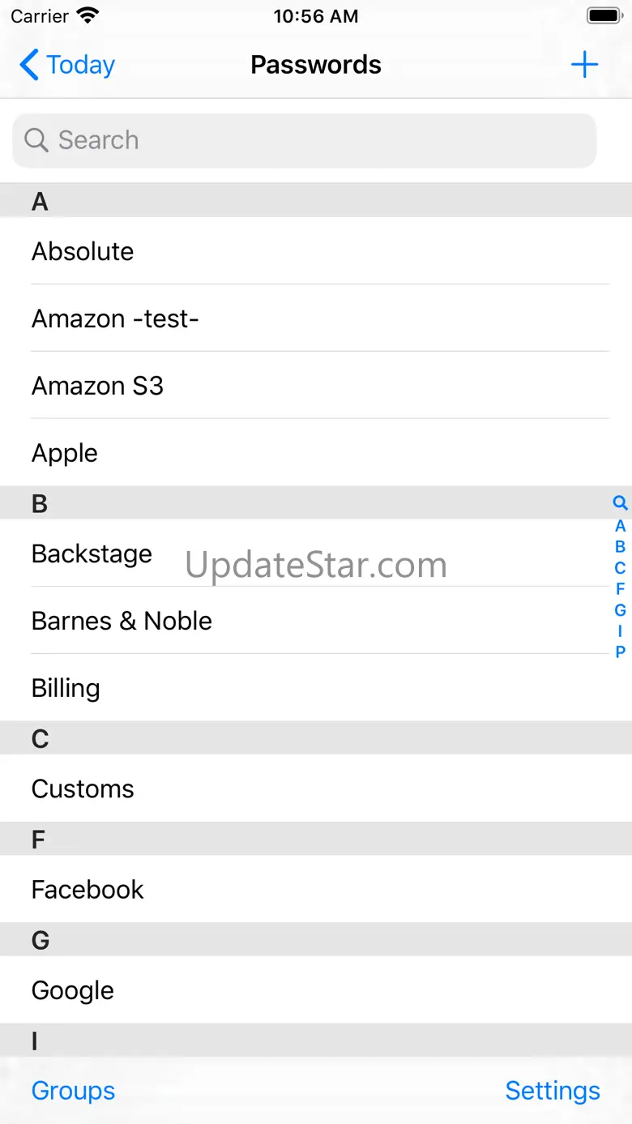Tap the plus icon to add password
The image size is (632, 1124).
pyautogui.click(x=584, y=65)
